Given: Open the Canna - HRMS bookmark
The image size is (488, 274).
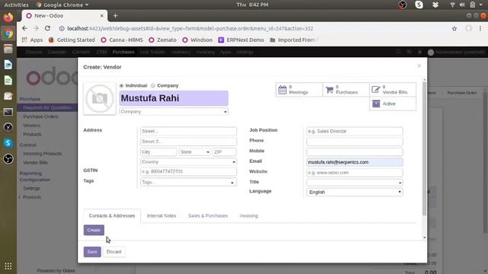Looking at the screenshot, I should (122, 40).
